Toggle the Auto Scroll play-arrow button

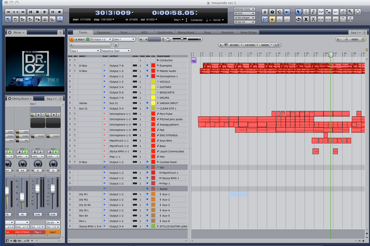tap(265, 19)
